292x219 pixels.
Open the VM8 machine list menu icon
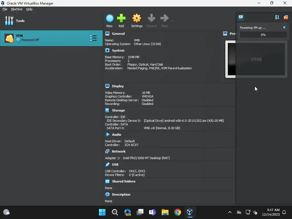[x=93, y=38]
